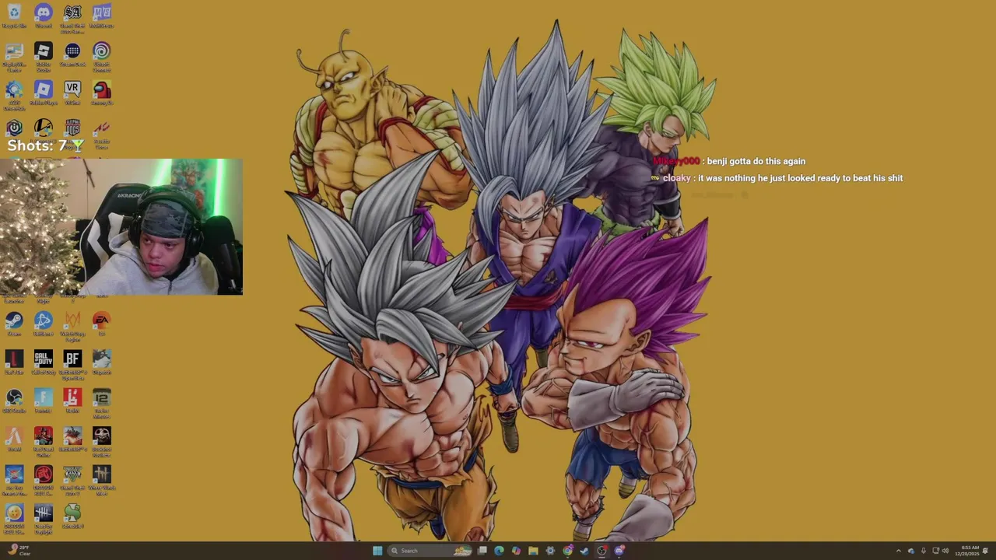Launch OBS Studio from the desktop

[14, 401]
